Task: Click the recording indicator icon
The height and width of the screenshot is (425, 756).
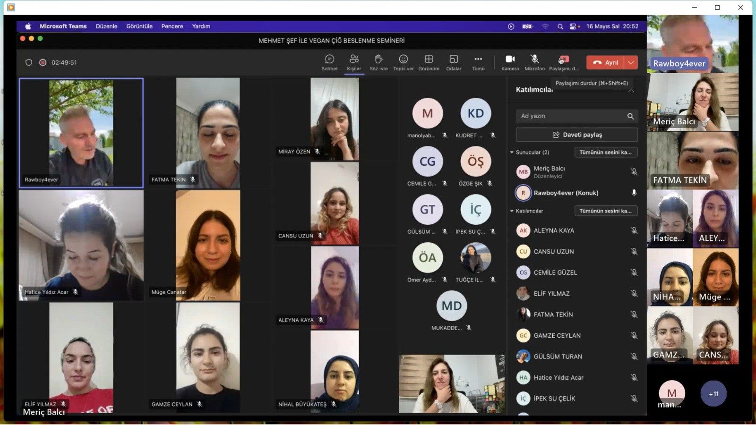Action: (43, 62)
